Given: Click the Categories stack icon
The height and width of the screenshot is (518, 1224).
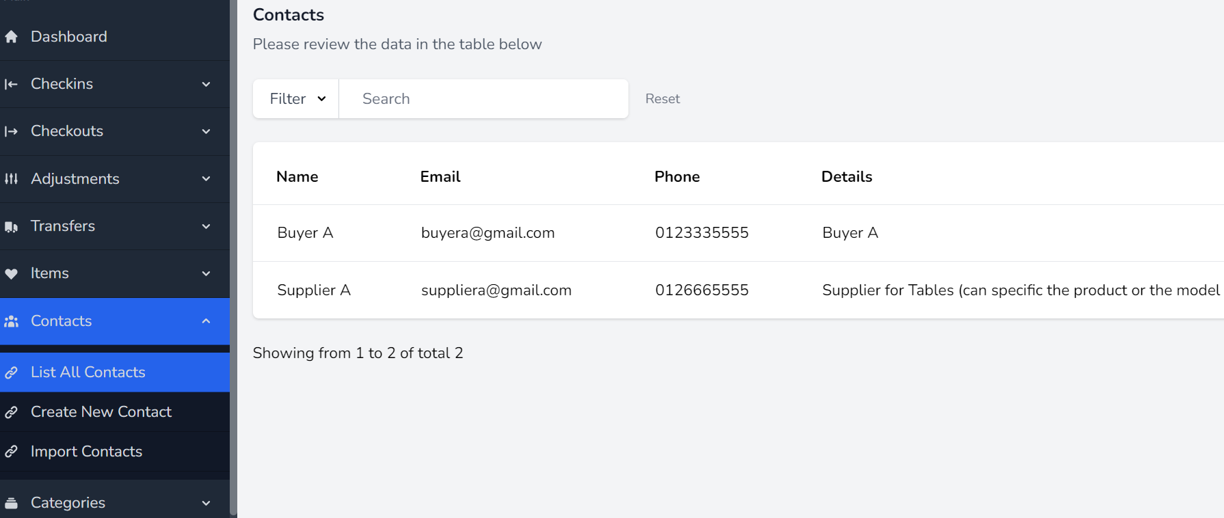Looking at the screenshot, I should (x=11, y=503).
